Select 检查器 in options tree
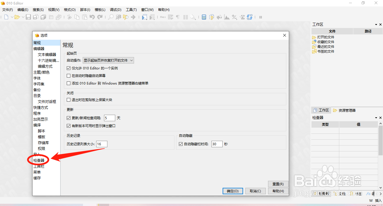This screenshot has height=206, width=383. point(39,160)
